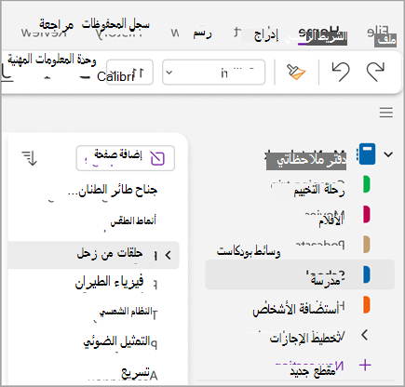Open the إدراج ribbon tab
The image size is (405, 387).
tap(266, 35)
